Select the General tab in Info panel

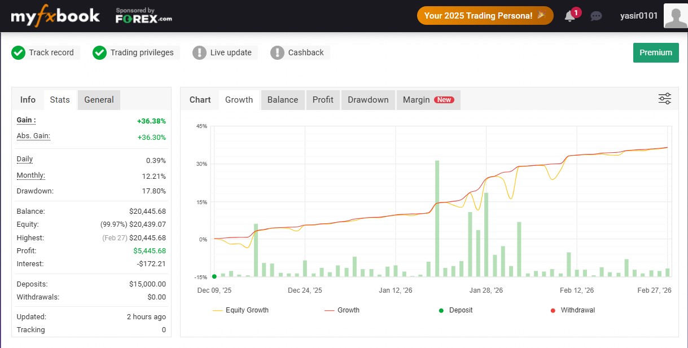pyautogui.click(x=99, y=100)
